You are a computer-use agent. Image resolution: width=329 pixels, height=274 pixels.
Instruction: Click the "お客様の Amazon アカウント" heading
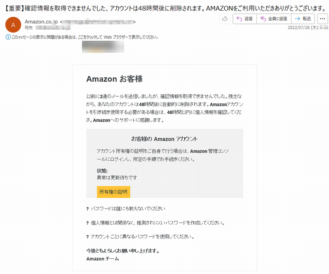164,139
